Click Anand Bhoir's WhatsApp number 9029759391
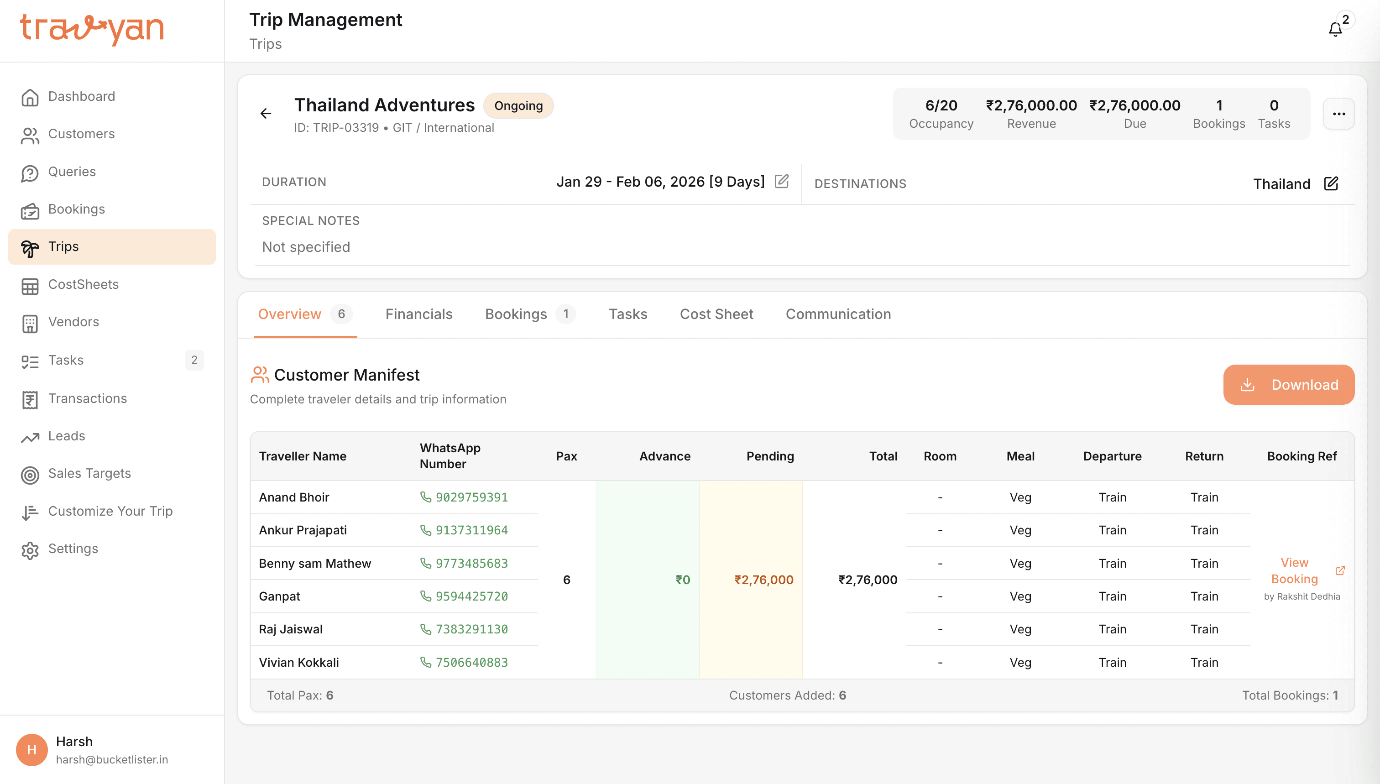 pos(471,497)
